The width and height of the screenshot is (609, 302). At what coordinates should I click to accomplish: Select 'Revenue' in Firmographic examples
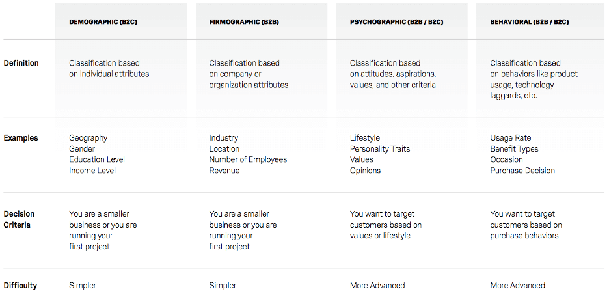tap(224, 171)
